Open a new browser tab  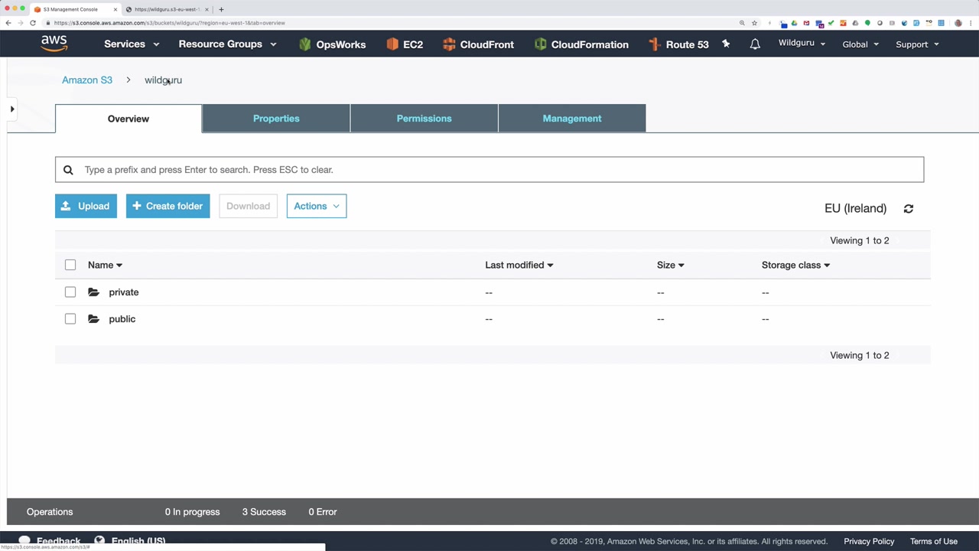pyautogui.click(x=221, y=9)
